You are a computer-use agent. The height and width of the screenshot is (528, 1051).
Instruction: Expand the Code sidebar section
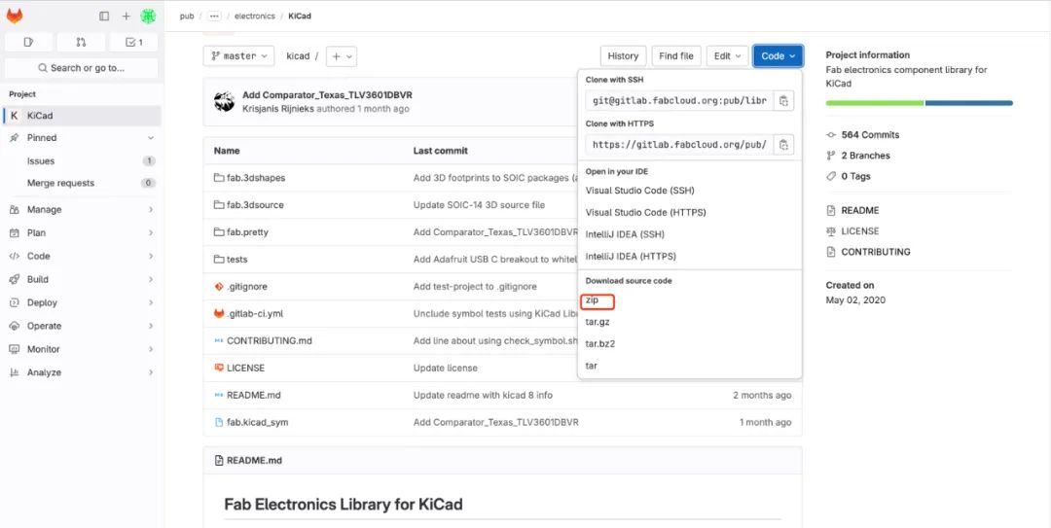[x=83, y=256]
